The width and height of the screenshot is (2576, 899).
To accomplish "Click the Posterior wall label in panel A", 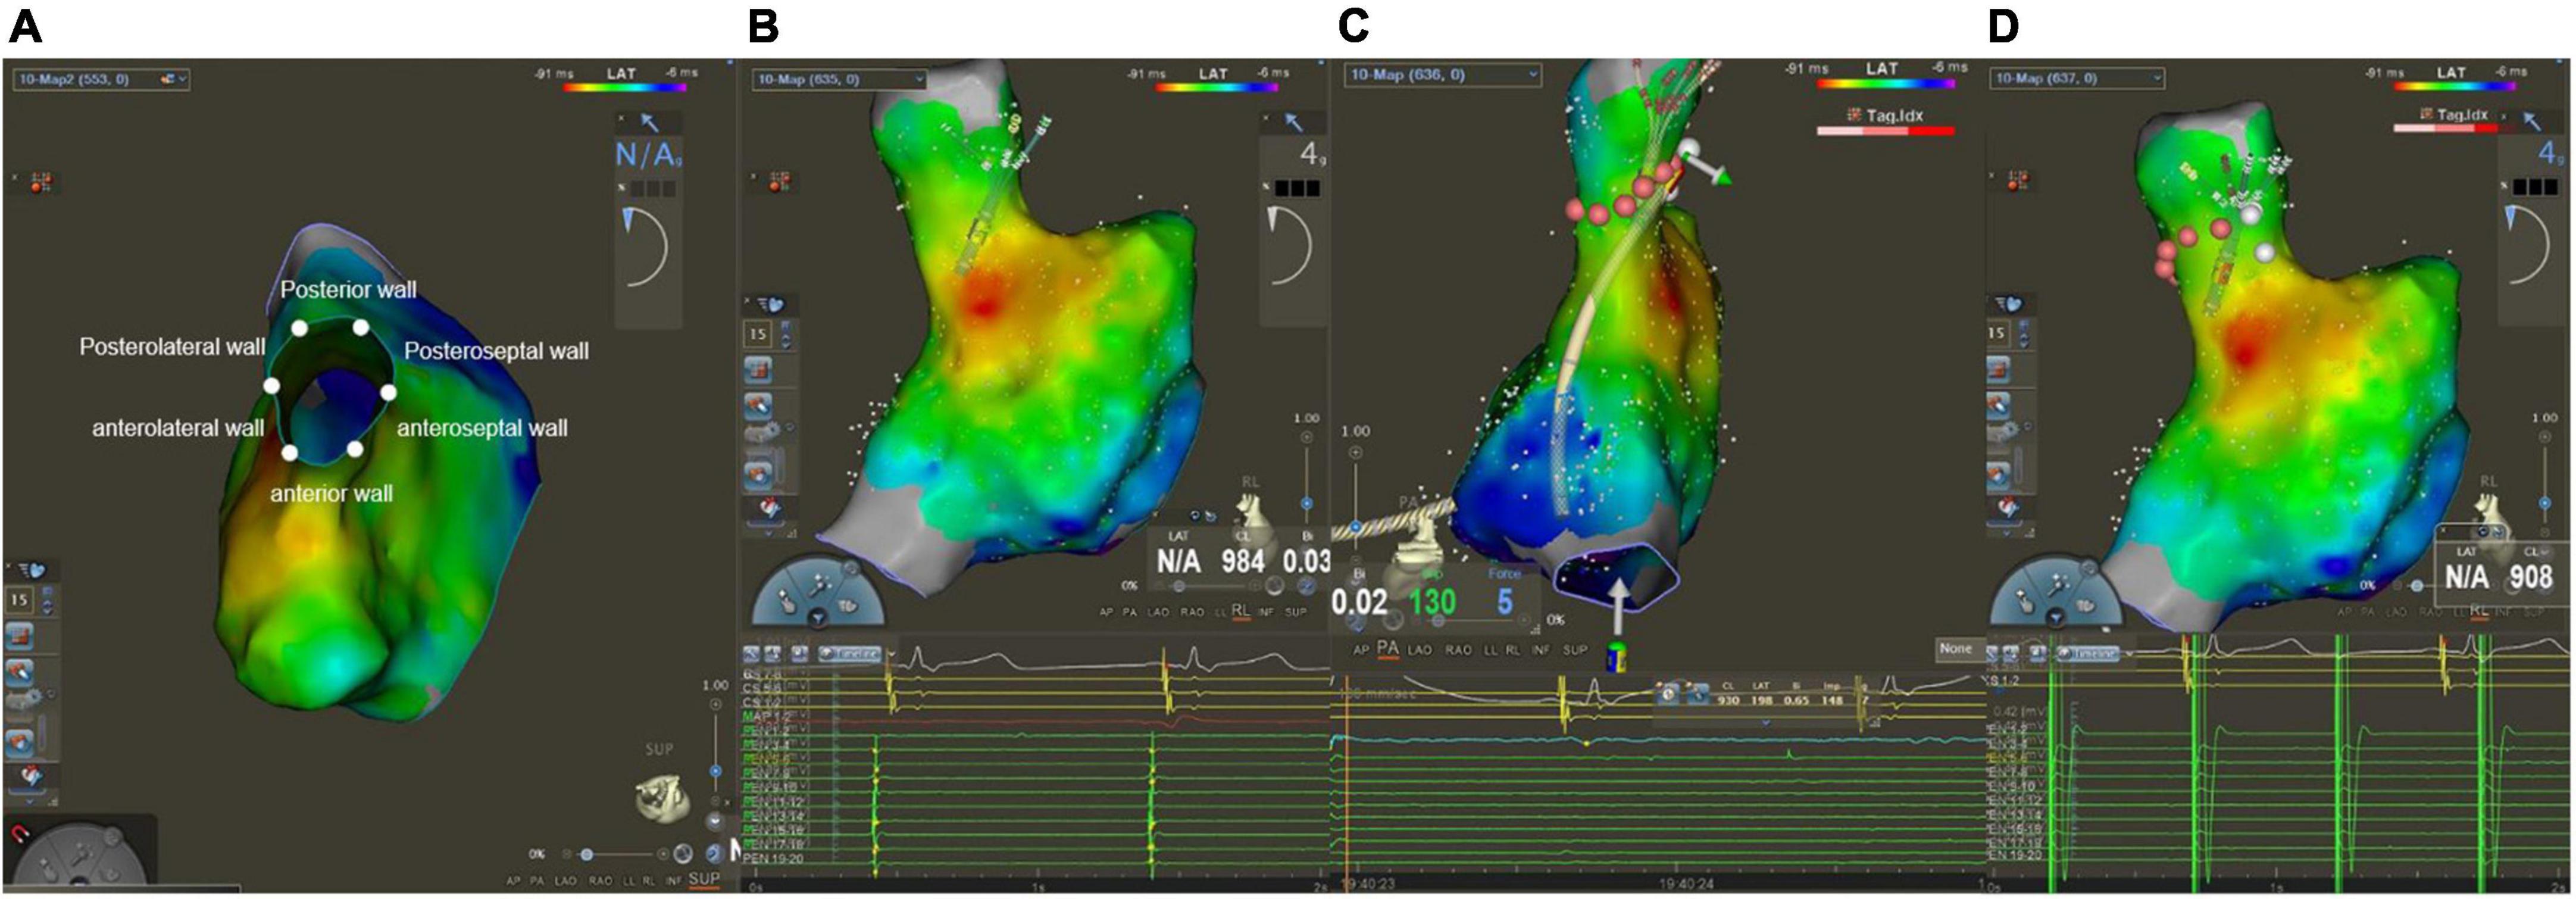I will coord(348,290).
